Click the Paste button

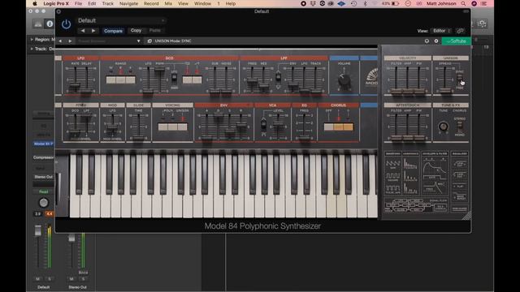(155, 31)
